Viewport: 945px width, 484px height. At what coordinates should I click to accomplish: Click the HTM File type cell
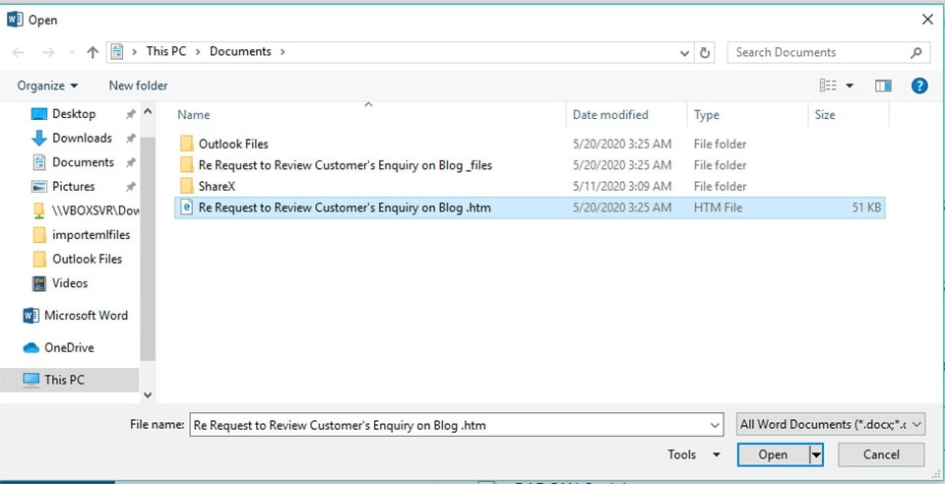[x=718, y=208]
